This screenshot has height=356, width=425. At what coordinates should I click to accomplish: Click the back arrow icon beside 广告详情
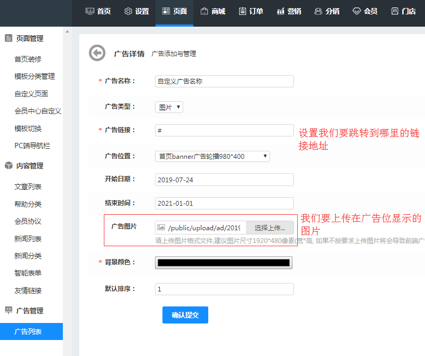97,53
